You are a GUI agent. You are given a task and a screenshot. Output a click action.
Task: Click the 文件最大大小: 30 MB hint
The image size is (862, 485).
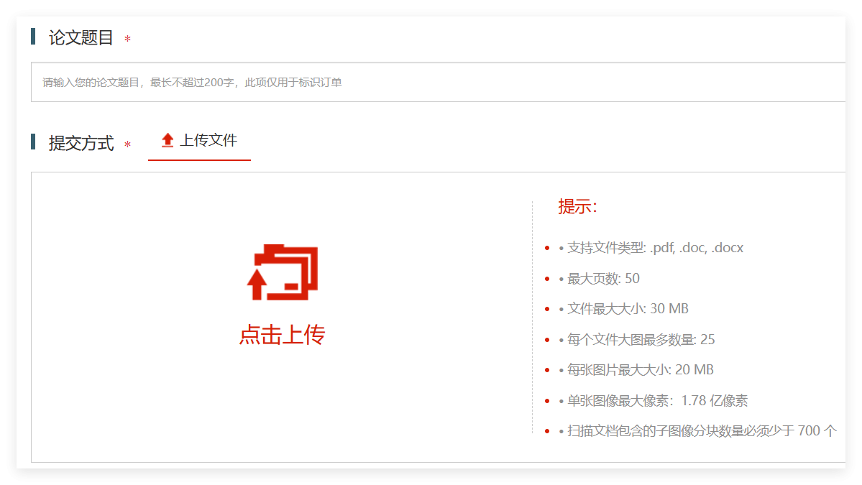pos(627,309)
